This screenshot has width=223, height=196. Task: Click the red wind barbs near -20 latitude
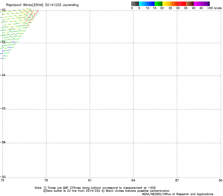coord(35,15)
